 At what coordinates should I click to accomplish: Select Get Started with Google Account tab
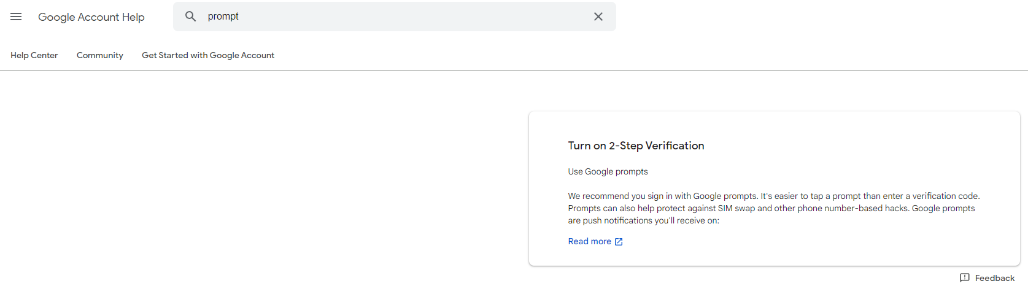[208, 55]
